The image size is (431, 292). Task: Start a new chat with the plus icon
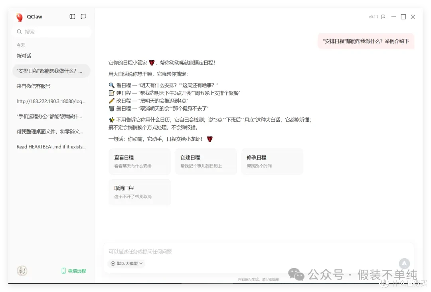(x=83, y=16)
